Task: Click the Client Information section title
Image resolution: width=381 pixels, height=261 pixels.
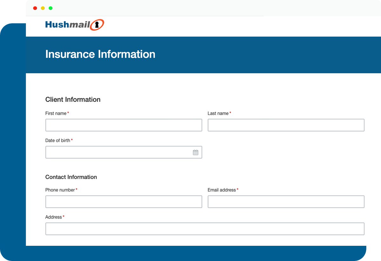Action: (73, 100)
